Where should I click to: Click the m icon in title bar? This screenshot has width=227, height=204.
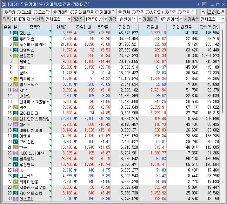(x=204, y=4)
